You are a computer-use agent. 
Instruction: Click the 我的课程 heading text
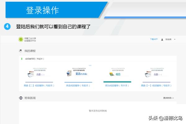30,51
